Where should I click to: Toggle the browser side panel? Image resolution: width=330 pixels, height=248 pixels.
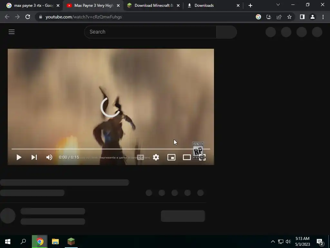coord(302,17)
